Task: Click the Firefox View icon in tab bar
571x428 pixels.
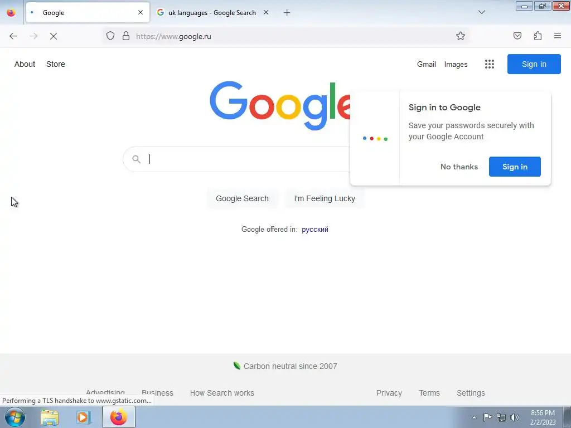Action: (11, 13)
